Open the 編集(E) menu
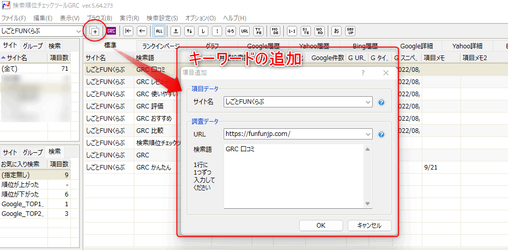The width and height of the screenshot is (508, 250). point(42,18)
